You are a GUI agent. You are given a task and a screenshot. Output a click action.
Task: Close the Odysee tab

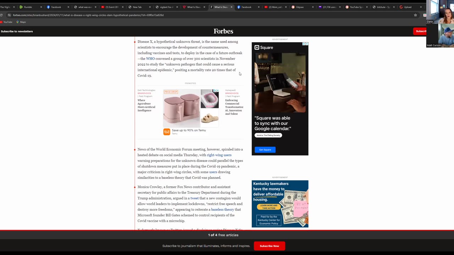[x=313, y=7]
